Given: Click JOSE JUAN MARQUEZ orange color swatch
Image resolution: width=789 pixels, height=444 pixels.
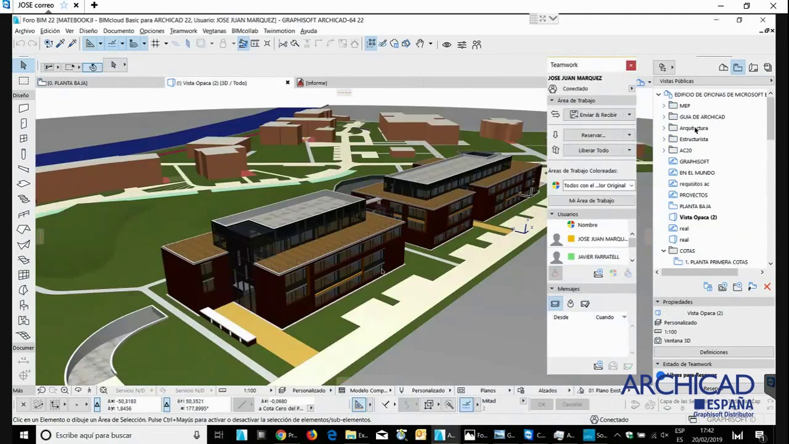Looking at the screenshot, I should [x=571, y=239].
